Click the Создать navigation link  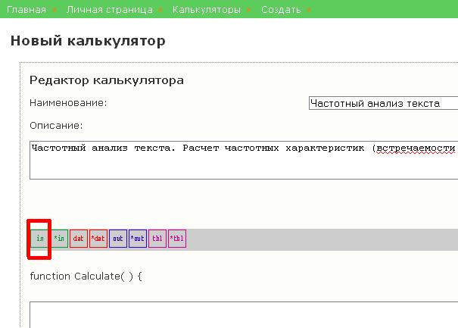click(281, 10)
